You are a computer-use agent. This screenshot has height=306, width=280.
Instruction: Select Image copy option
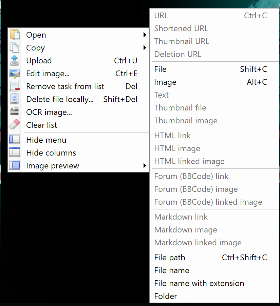coord(165,82)
